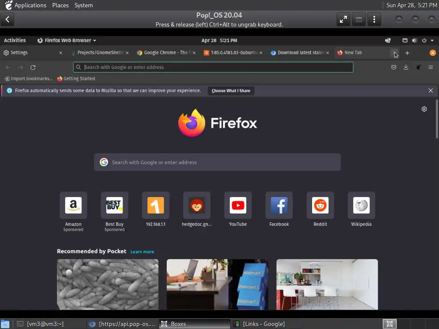Click the guest clock Apr 28 5:21 PM

tap(219, 40)
